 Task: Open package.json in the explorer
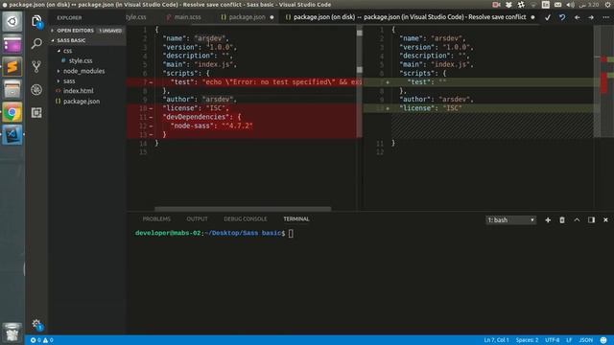(x=81, y=102)
